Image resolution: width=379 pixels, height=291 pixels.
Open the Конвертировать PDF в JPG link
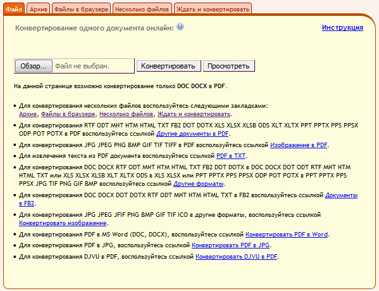[230, 245]
